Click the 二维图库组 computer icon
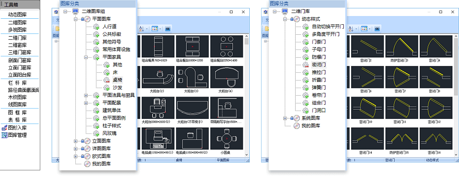The height and width of the screenshot is (178, 459). point(76,11)
